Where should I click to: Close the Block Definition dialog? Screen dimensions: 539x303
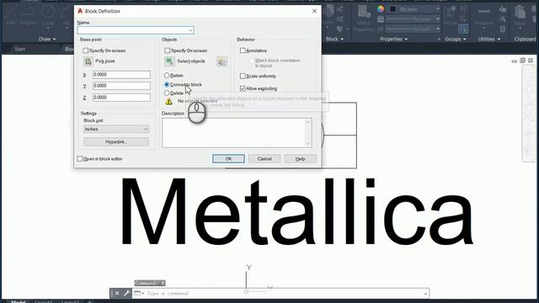click(314, 11)
